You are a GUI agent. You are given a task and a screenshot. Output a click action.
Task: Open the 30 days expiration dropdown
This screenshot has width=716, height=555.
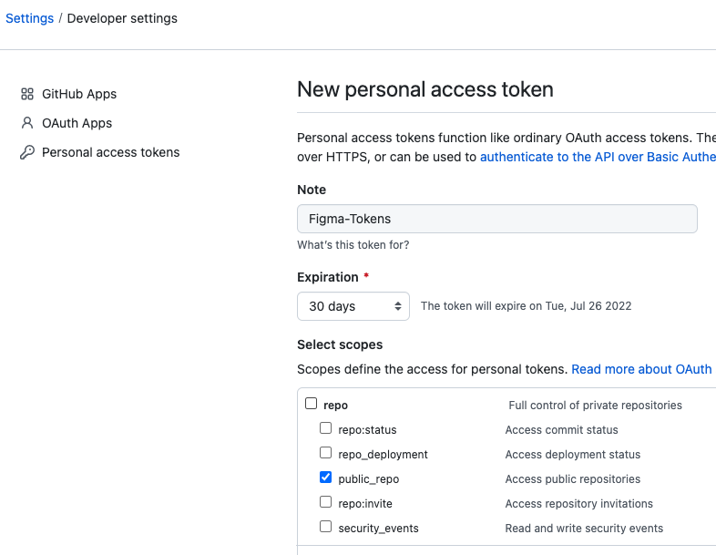353,306
